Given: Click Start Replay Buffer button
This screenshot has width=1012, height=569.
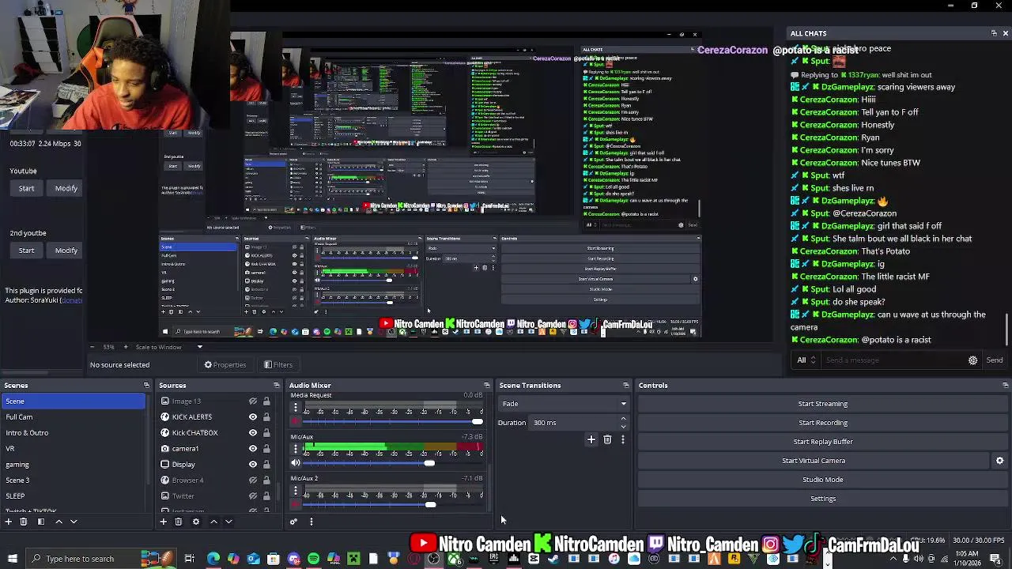Looking at the screenshot, I should [822, 442].
